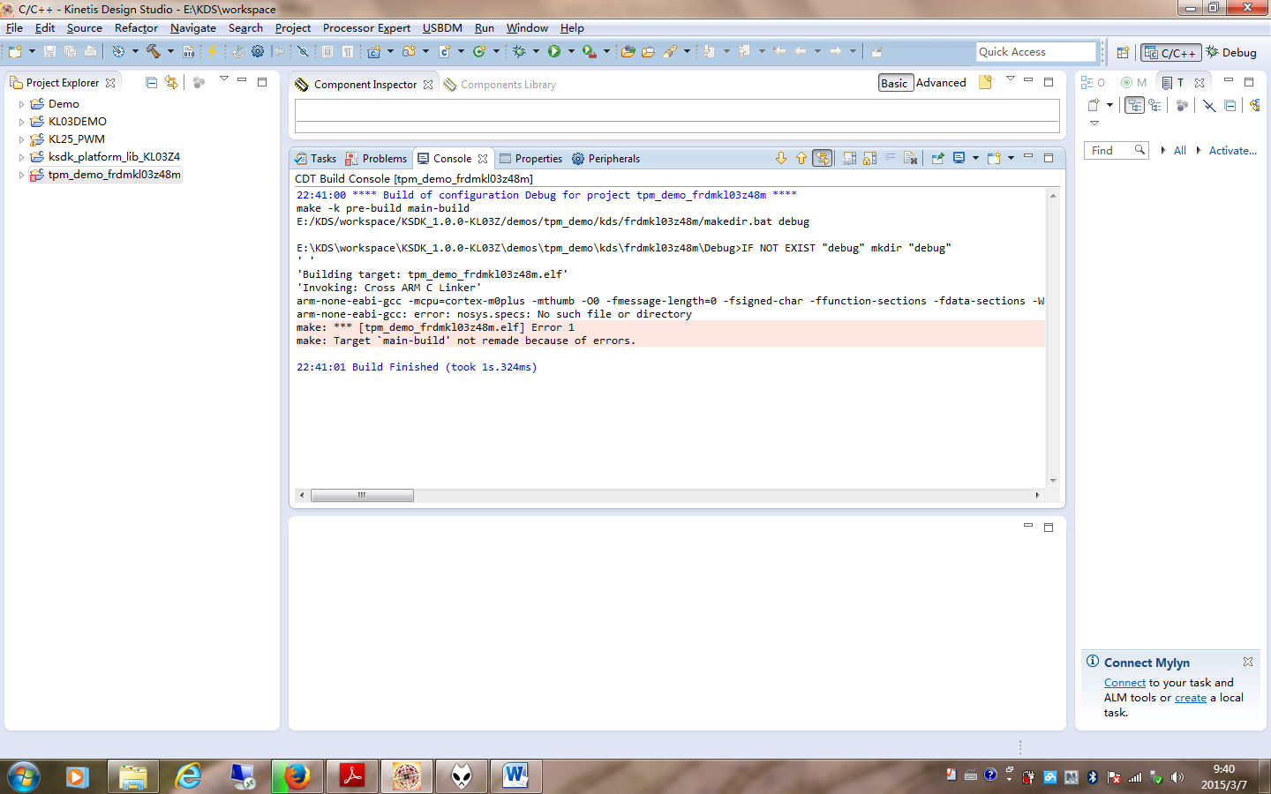Click Clear Console icon
The width and height of the screenshot is (1271, 794).
[x=911, y=158]
